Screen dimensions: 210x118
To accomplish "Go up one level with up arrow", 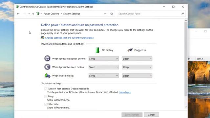I will (33, 14).
